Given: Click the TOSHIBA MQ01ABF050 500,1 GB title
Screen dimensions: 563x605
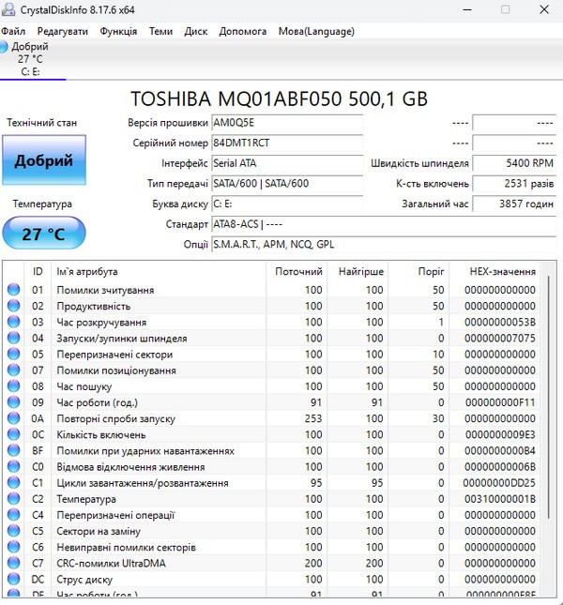Looking at the screenshot, I should pos(279,99).
